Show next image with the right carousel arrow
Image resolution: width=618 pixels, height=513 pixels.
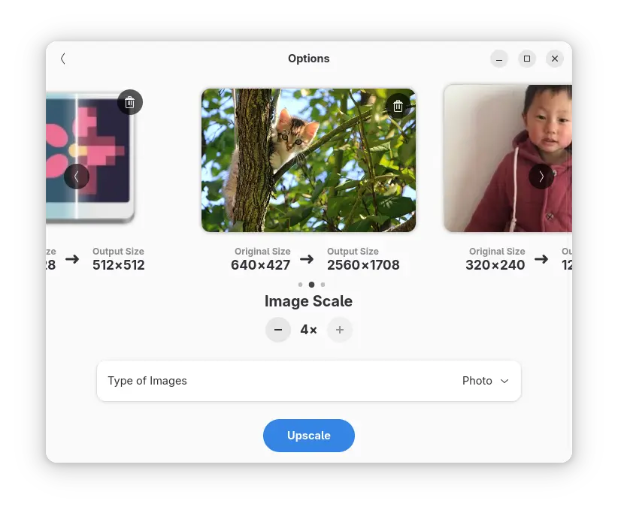tap(541, 177)
